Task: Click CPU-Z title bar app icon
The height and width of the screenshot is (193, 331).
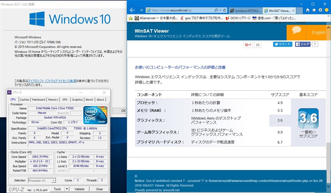Action: (9, 92)
